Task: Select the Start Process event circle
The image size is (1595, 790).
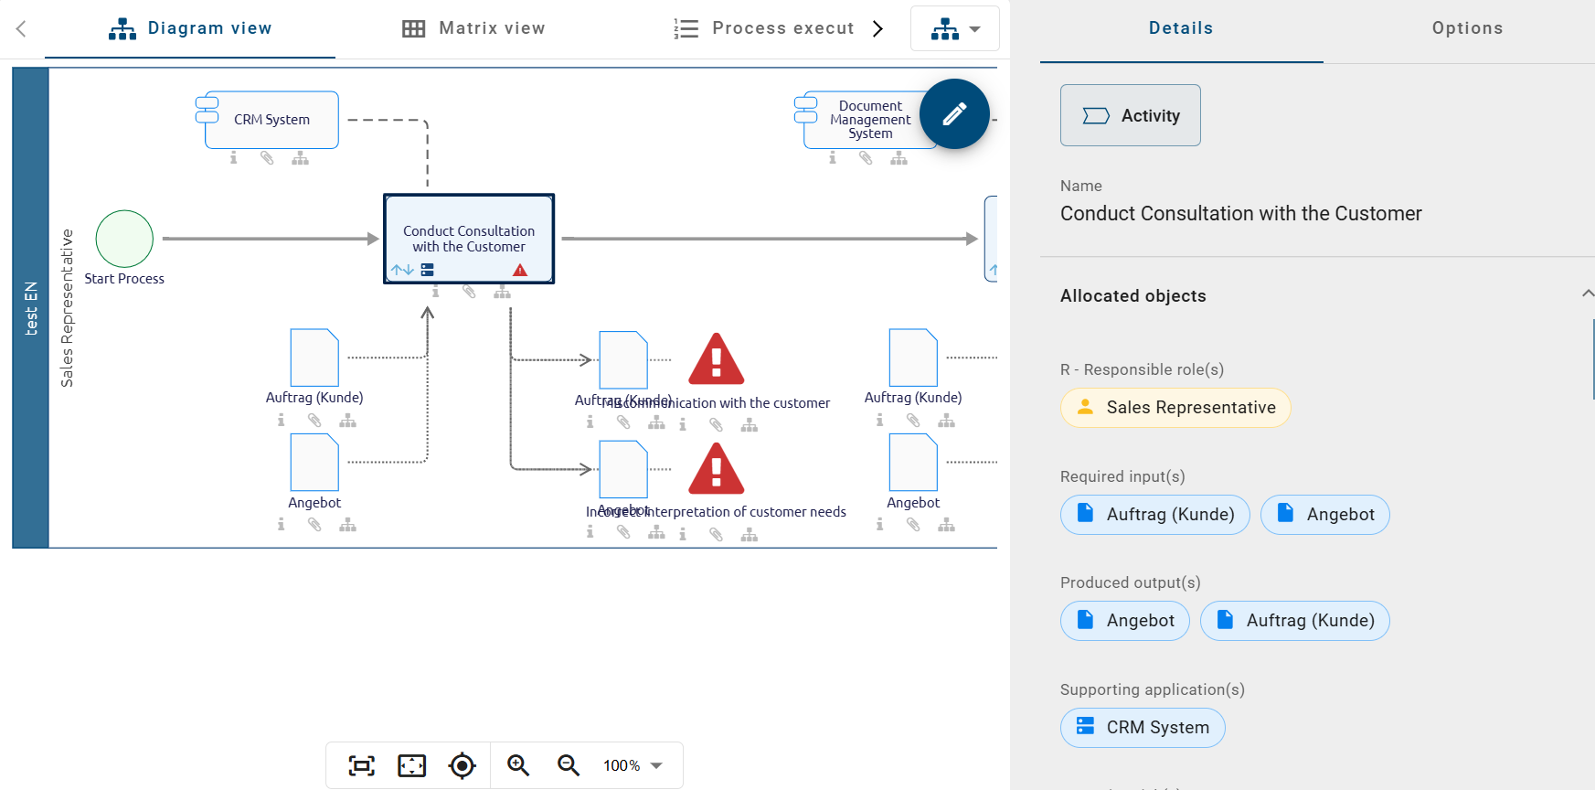Action: tap(124, 239)
